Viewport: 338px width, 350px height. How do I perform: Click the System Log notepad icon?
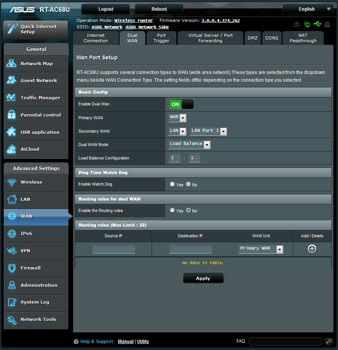[12, 302]
